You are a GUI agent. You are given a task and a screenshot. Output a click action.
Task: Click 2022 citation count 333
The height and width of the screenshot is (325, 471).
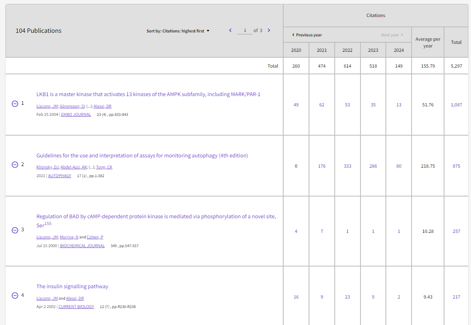point(347,166)
